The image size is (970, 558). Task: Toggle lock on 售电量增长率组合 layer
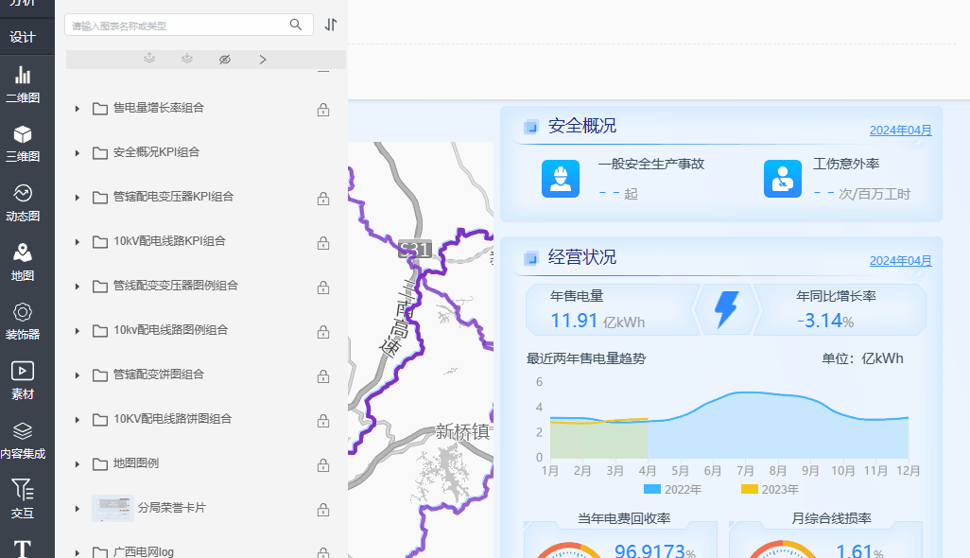(323, 109)
